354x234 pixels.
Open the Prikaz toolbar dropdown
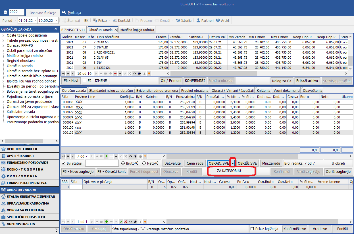(x=110, y=20)
